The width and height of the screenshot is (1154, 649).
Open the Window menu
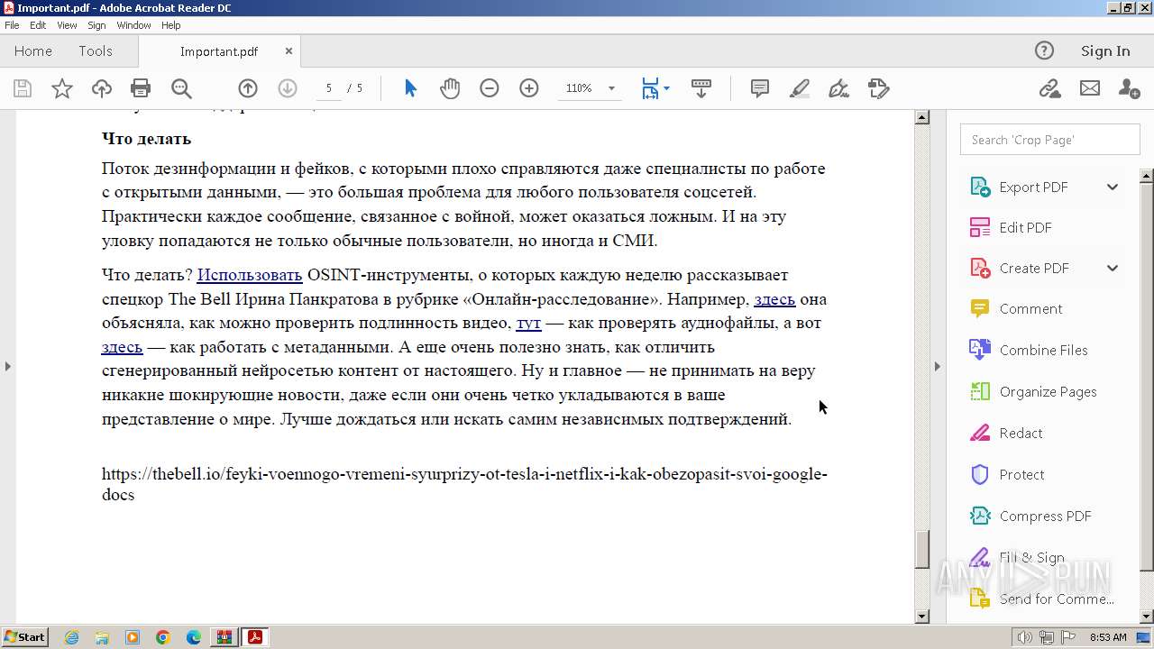click(x=133, y=25)
